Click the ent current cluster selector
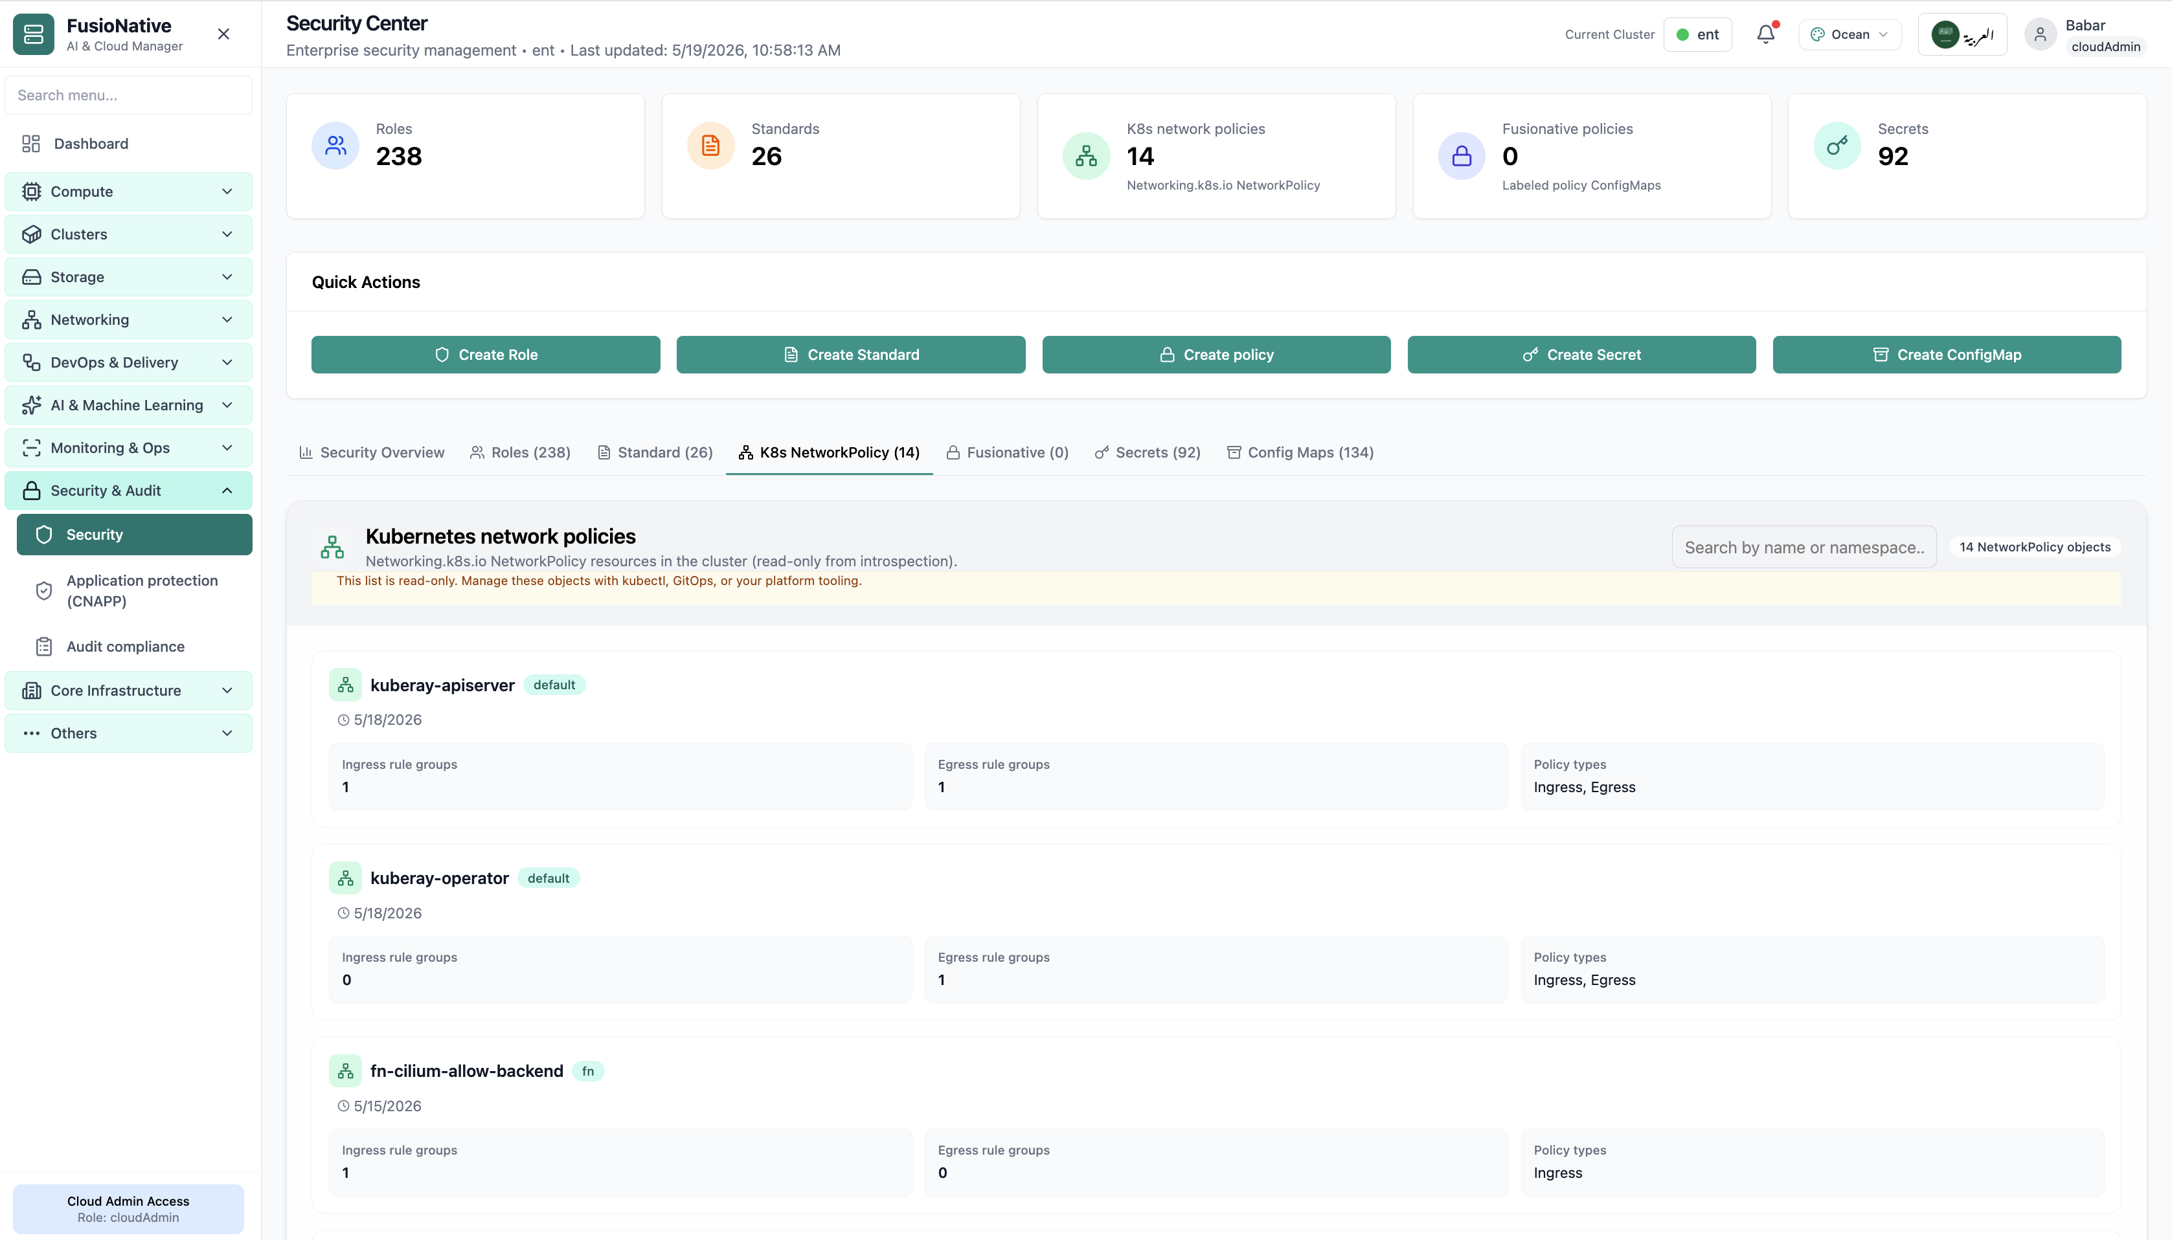 (1697, 34)
